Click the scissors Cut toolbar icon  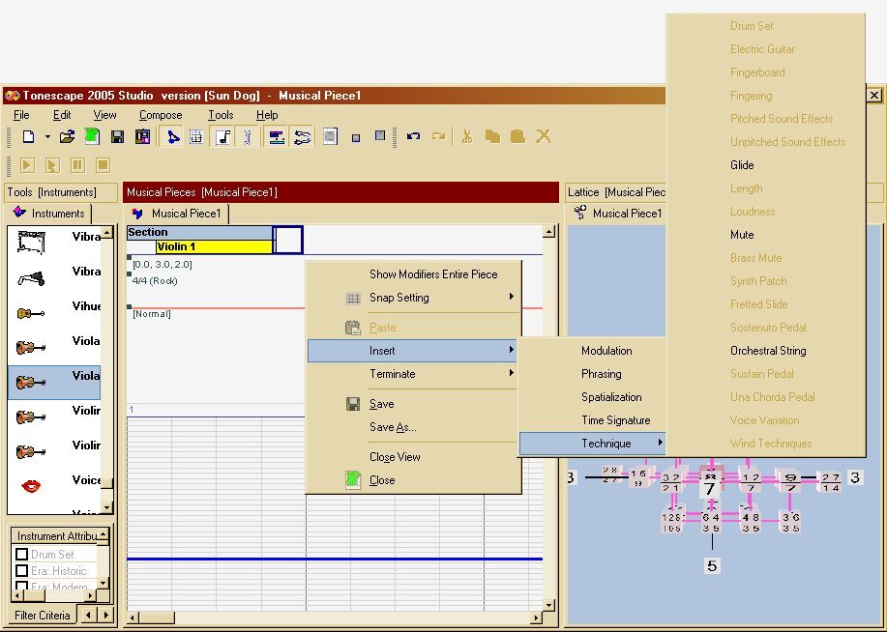click(466, 137)
